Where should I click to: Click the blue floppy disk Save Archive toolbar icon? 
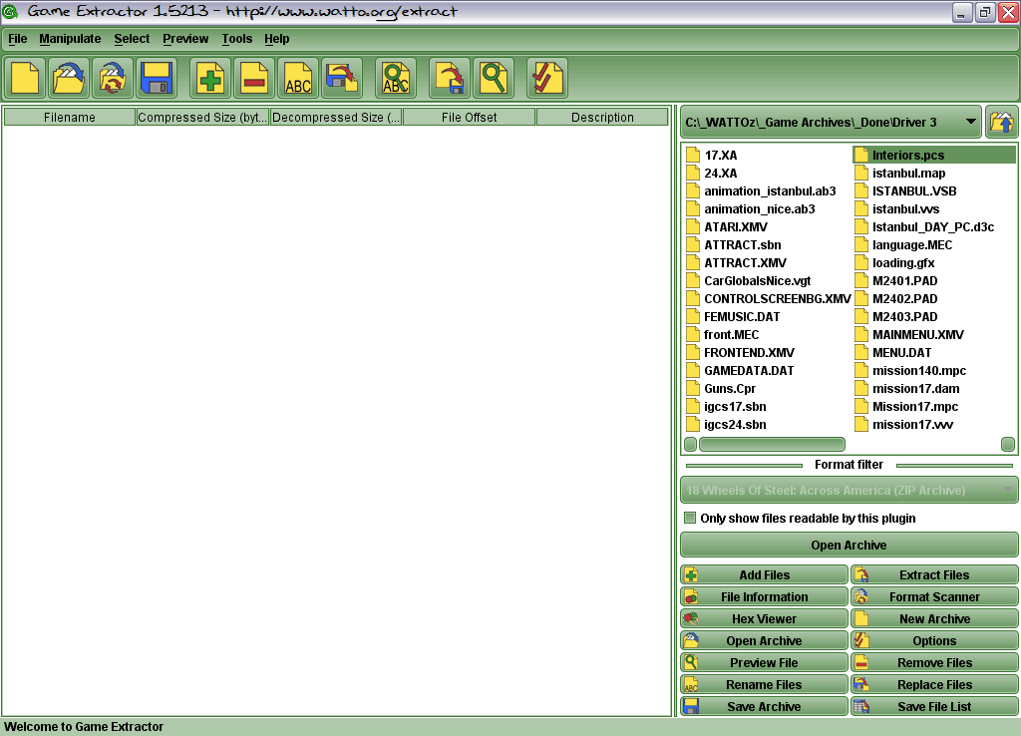[x=157, y=78]
